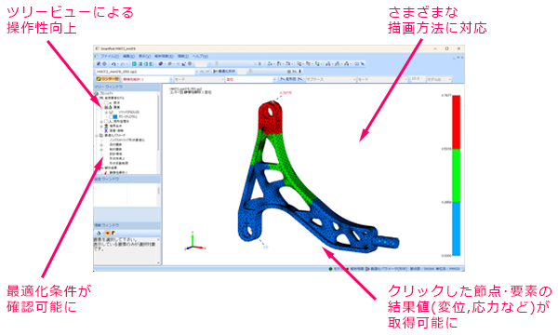Expand the ソリッド(PSOLID) tree node
Screen dimensions: 558x335
[106, 113]
